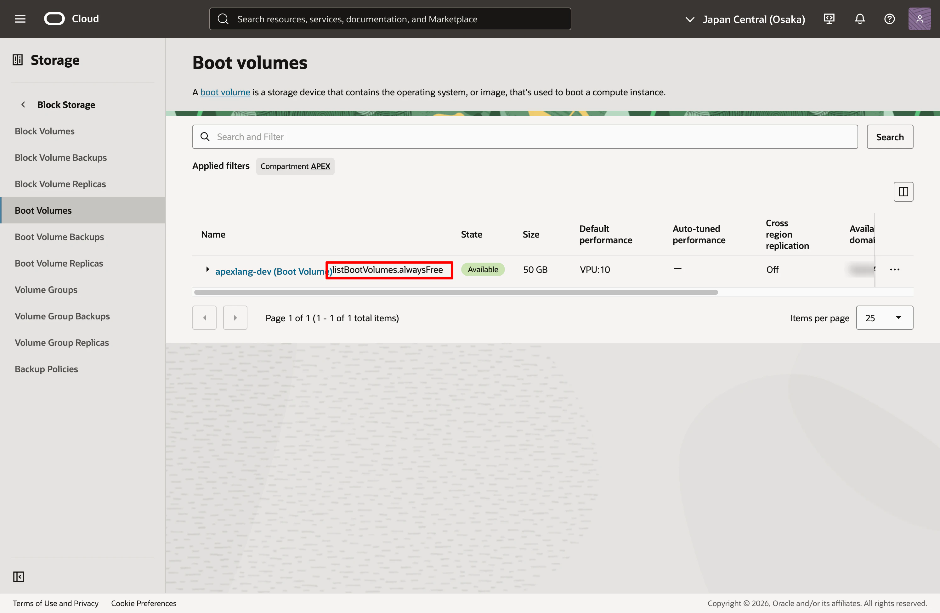Go back using the Block Storage chevron
Viewport: 940px width, 613px height.
point(23,104)
